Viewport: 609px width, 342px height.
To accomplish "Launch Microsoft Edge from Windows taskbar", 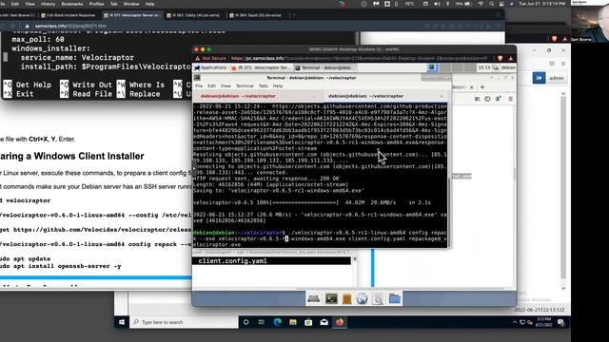I will [277, 322].
